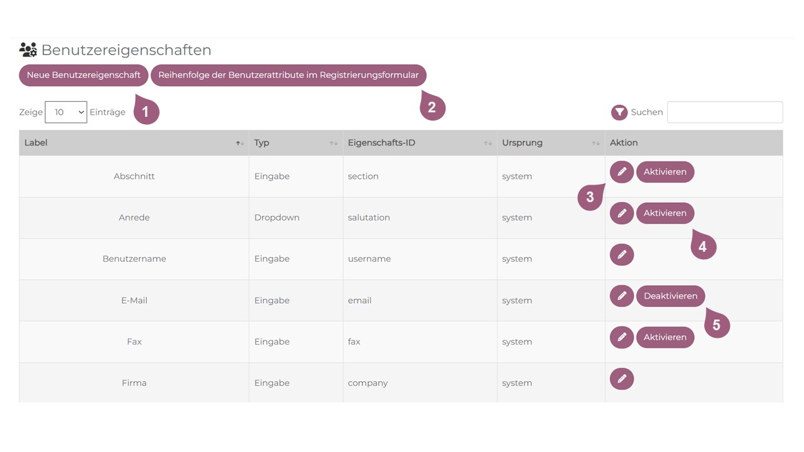This screenshot has height=452, width=804.
Task: Open edit pencil for Benutzername
Action: coord(621,255)
